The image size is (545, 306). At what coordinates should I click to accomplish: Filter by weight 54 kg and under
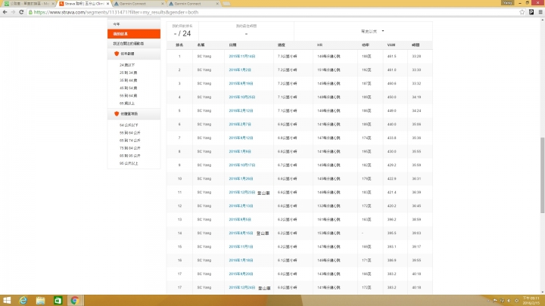(x=129, y=125)
